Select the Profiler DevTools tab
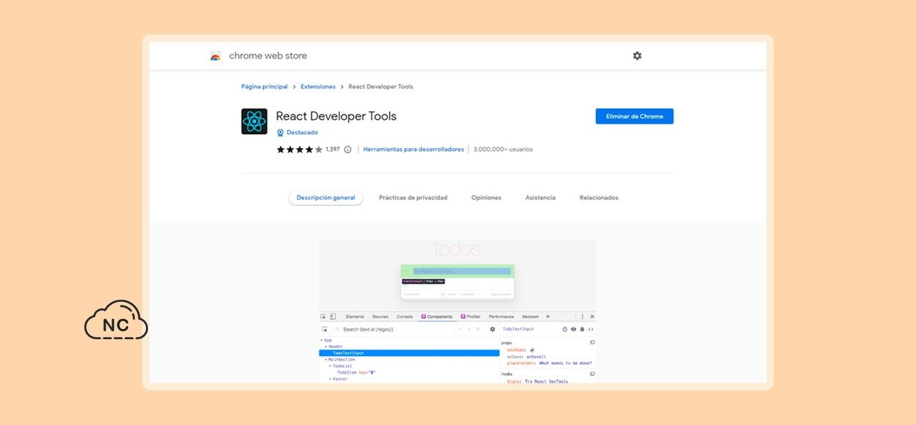916x425 pixels. (x=471, y=317)
